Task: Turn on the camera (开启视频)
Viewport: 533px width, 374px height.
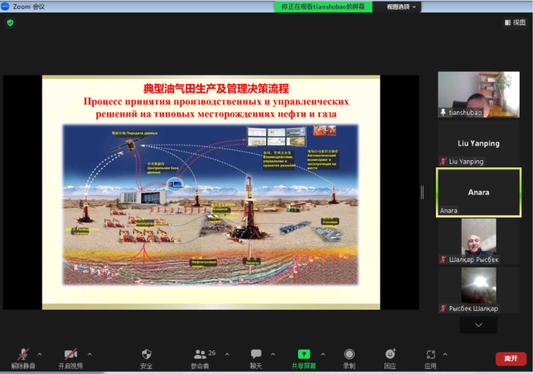Action: pyautogui.click(x=71, y=355)
